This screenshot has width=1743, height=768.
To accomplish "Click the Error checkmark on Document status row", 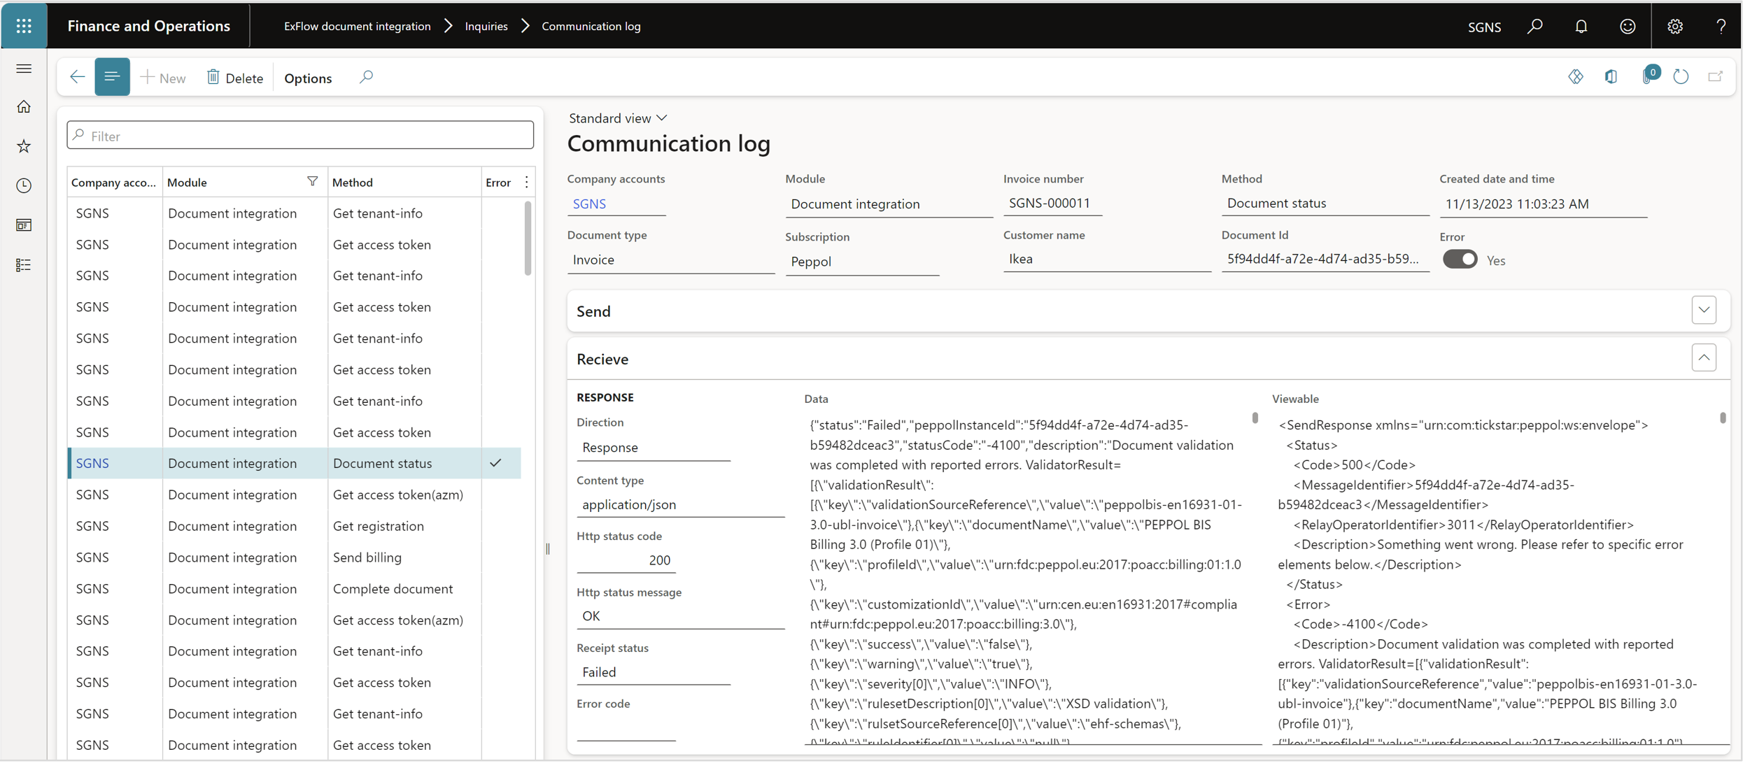I will 495,463.
